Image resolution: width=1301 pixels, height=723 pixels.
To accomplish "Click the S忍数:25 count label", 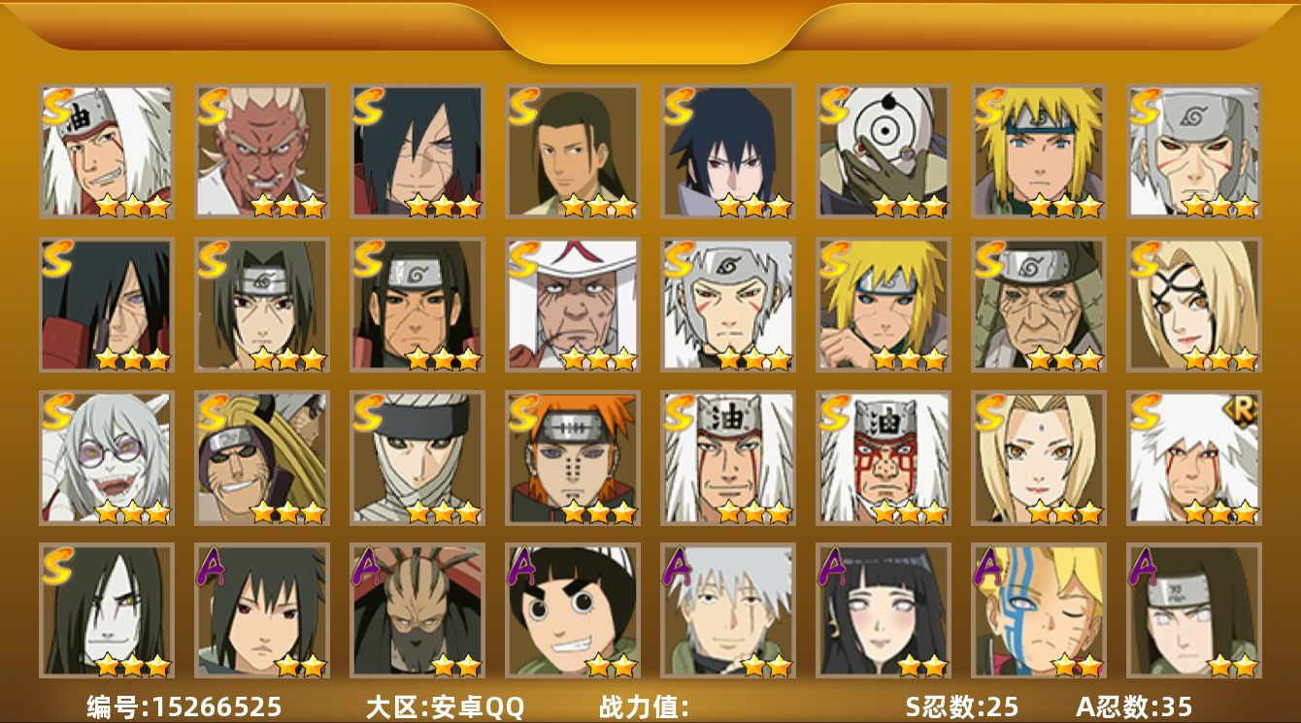I will click(961, 707).
